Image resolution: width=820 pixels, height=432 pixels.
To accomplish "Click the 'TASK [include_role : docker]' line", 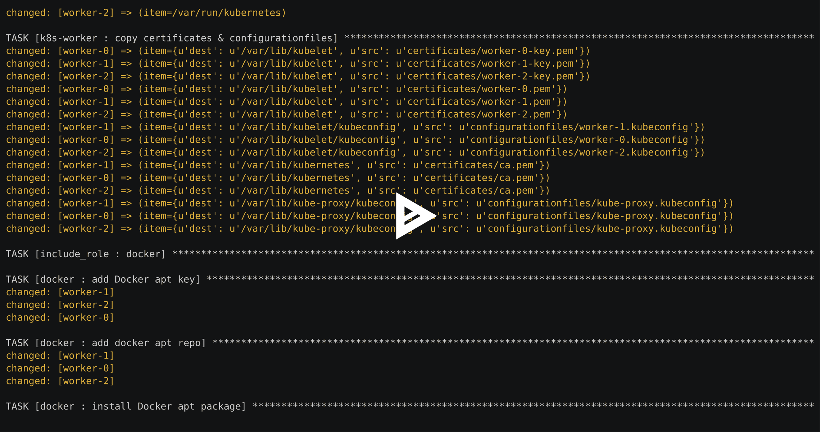I will point(410,254).
